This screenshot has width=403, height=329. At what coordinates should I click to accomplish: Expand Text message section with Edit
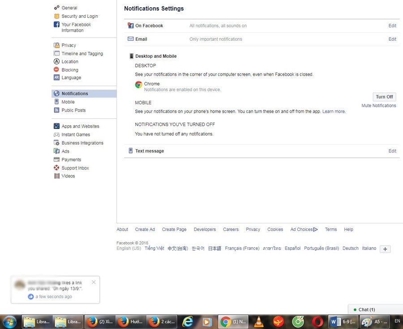point(392,151)
